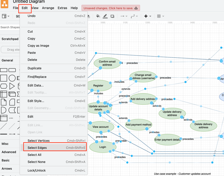Open Table dropdown arrow

163,16
